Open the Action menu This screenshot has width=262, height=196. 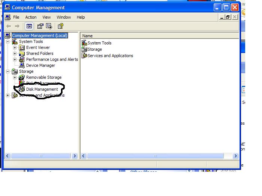coord(31,17)
